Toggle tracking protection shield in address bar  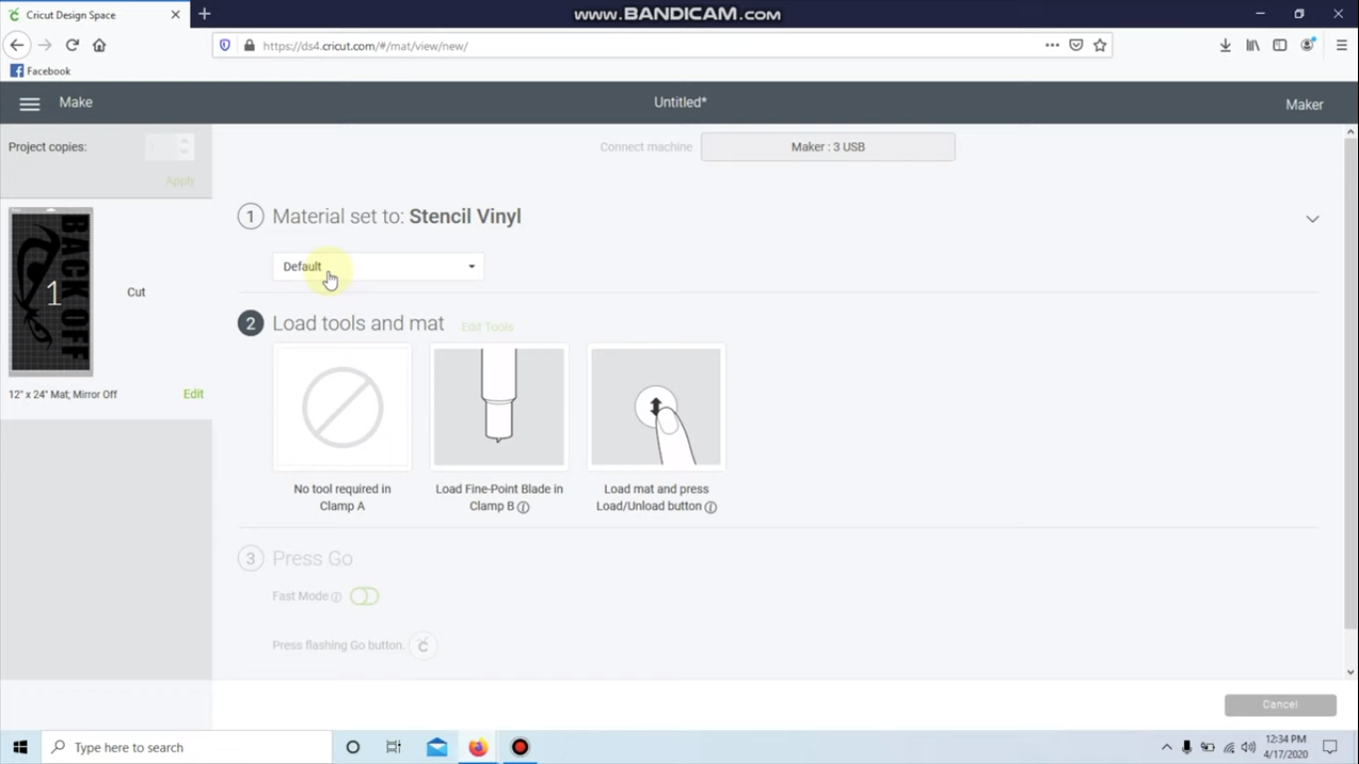point(226,45)
